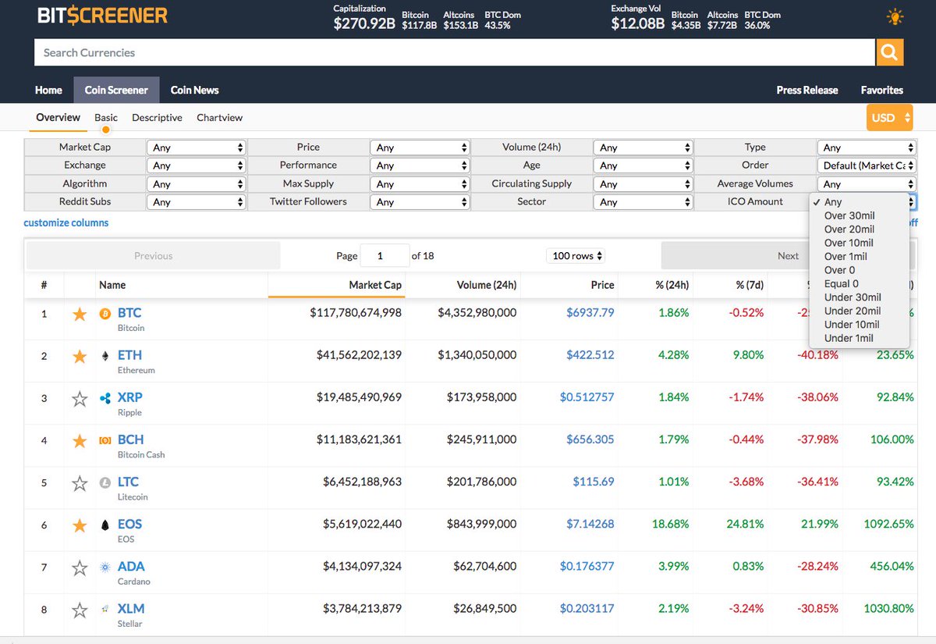Open the Age filter dropdown
Screen dimensions: 936x644
pyautogui.click(x=643, y=165)
